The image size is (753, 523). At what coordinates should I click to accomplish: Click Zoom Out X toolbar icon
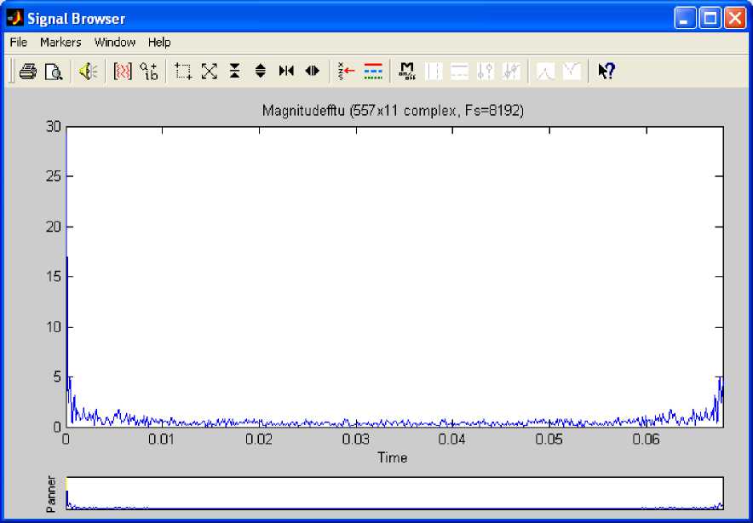[312, 72]
